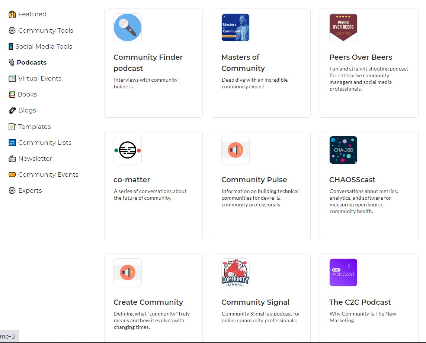Screen dimensions: 426x343
Task: Click the Templates document icon
Action: pyautogui.click(x=12, y=126)
